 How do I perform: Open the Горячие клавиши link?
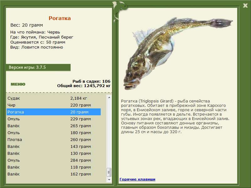pyautogui.click(x=137, y=179)
